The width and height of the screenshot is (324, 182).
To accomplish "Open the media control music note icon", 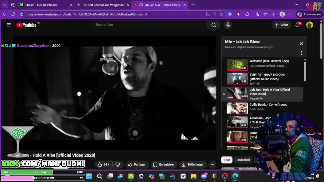I will (257, 14).
